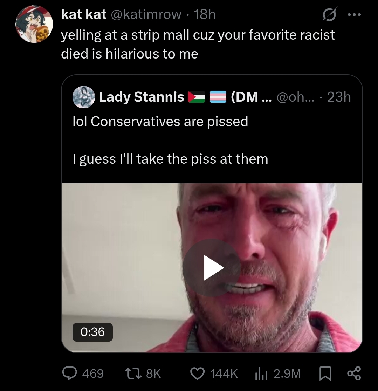Click Lady Stannis's small avatar
The image size is (378, 391).
84,97
